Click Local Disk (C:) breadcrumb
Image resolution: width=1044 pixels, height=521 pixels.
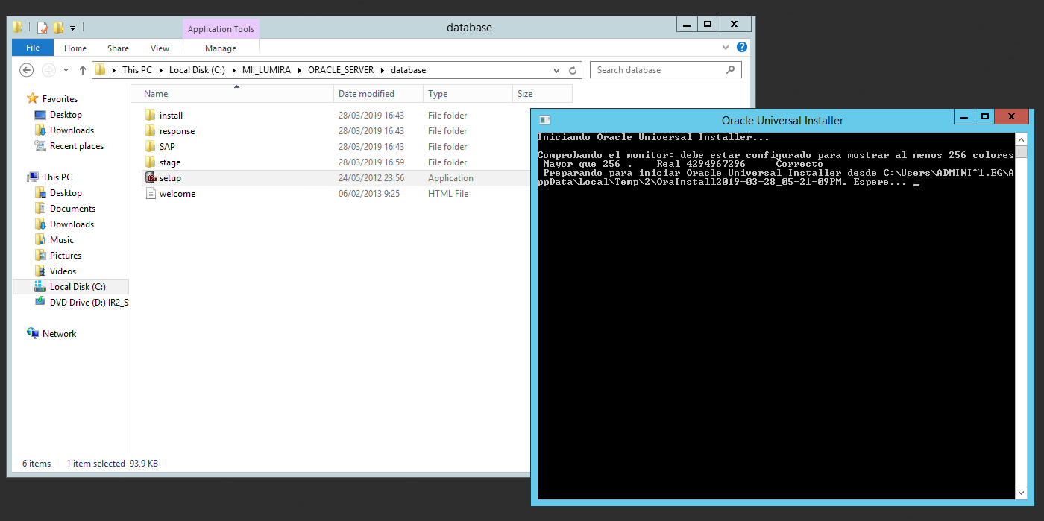point(197,70)
